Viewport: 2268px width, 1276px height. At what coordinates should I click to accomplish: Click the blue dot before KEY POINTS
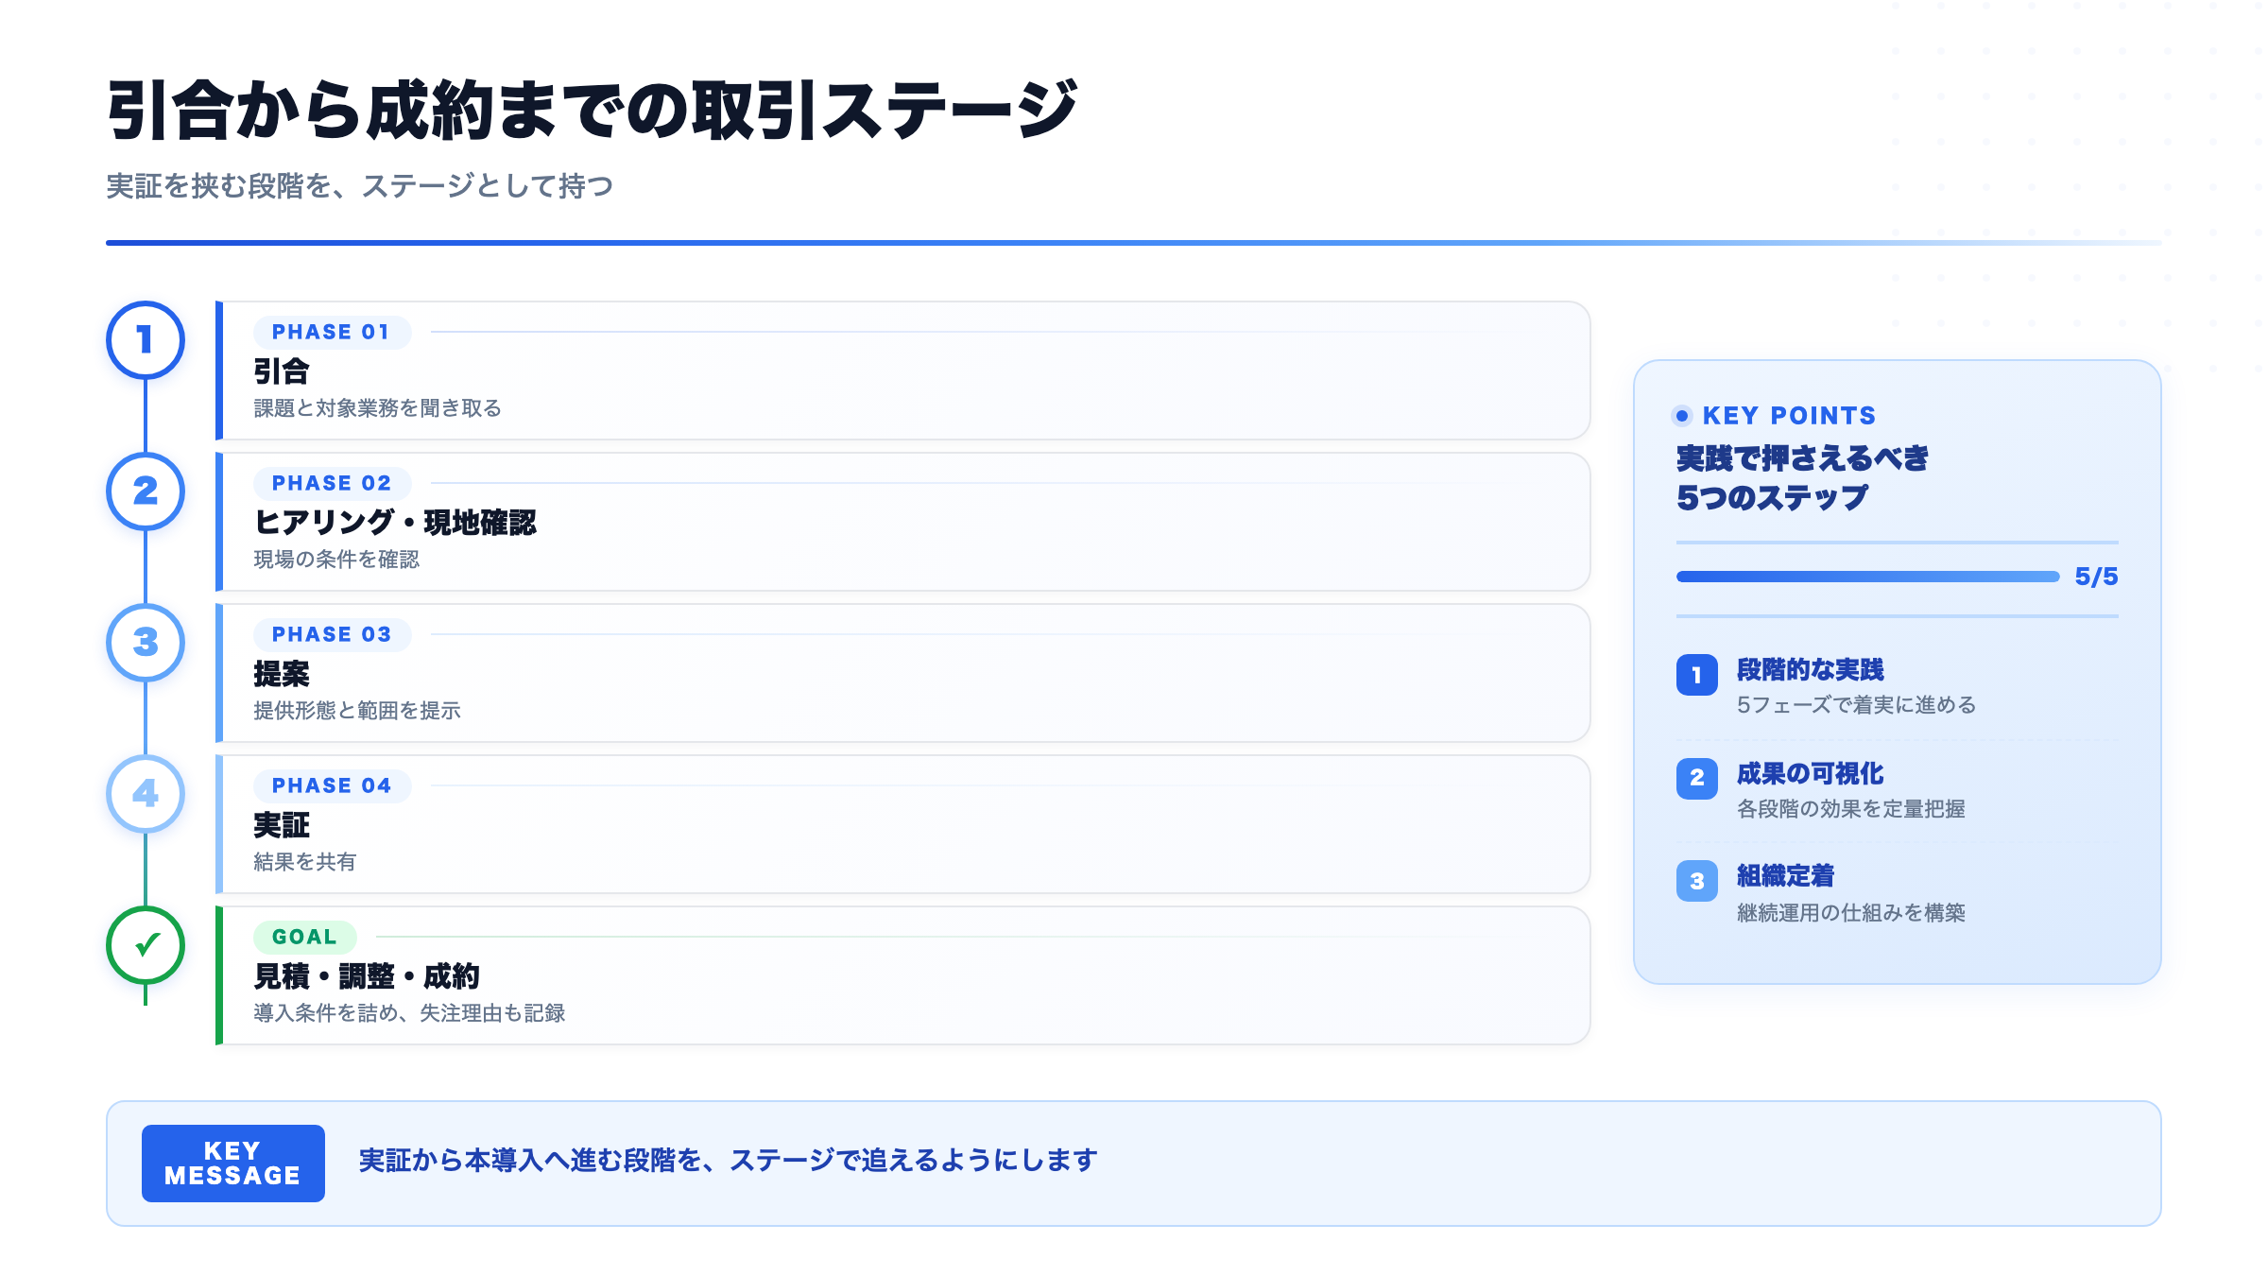click(x=1682, y=416)
